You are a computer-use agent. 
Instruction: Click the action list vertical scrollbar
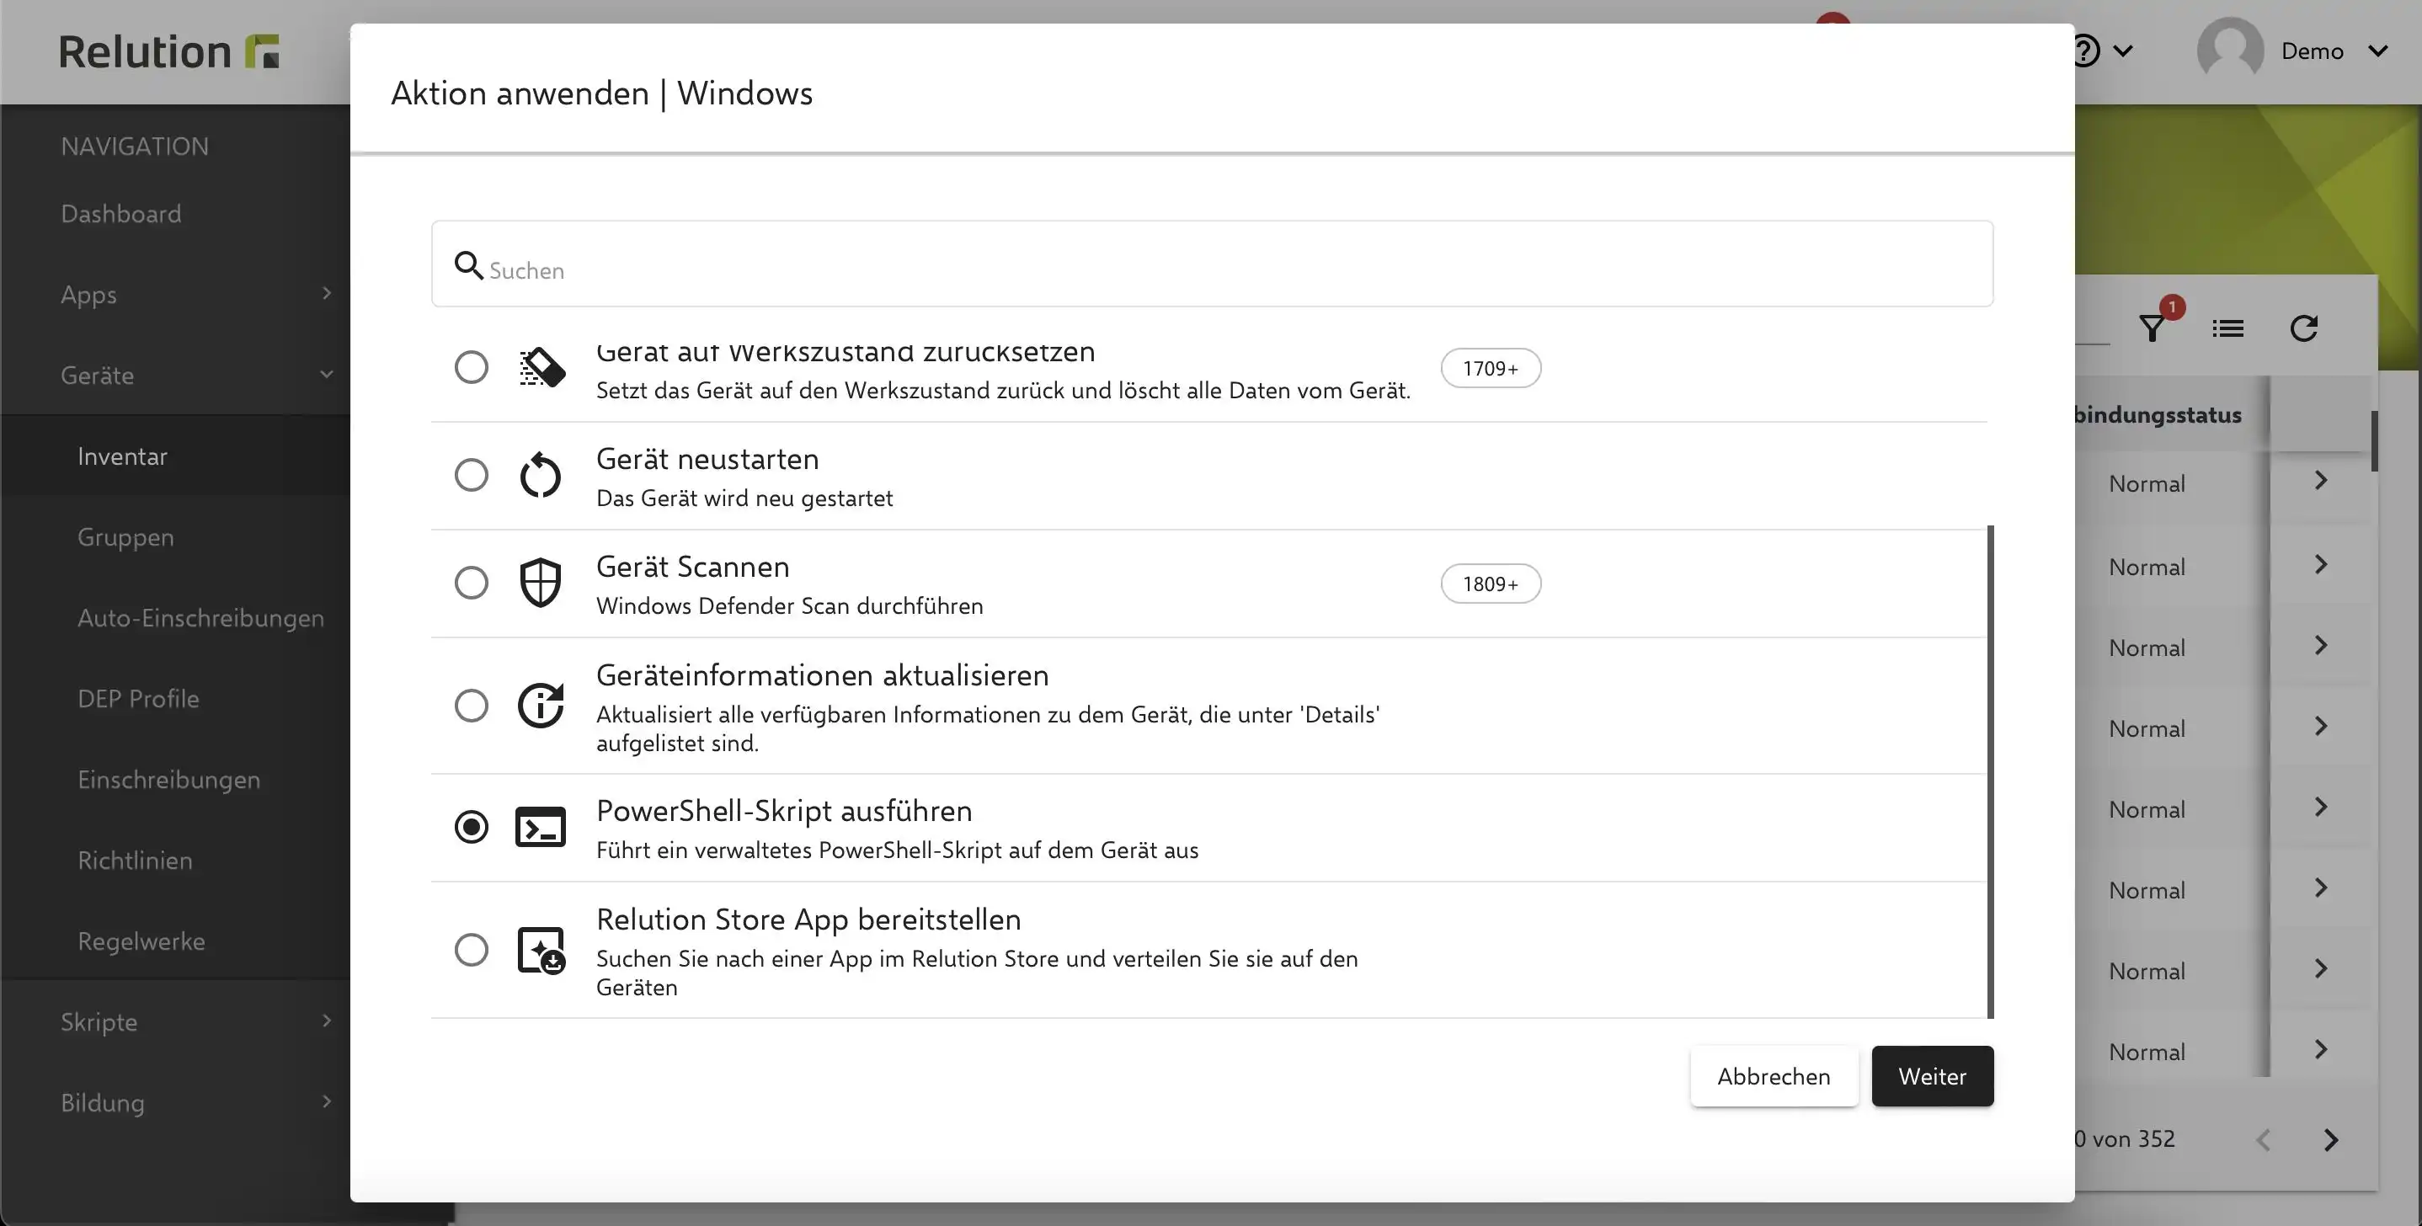pyautogui.click(x=1991, y=771)
